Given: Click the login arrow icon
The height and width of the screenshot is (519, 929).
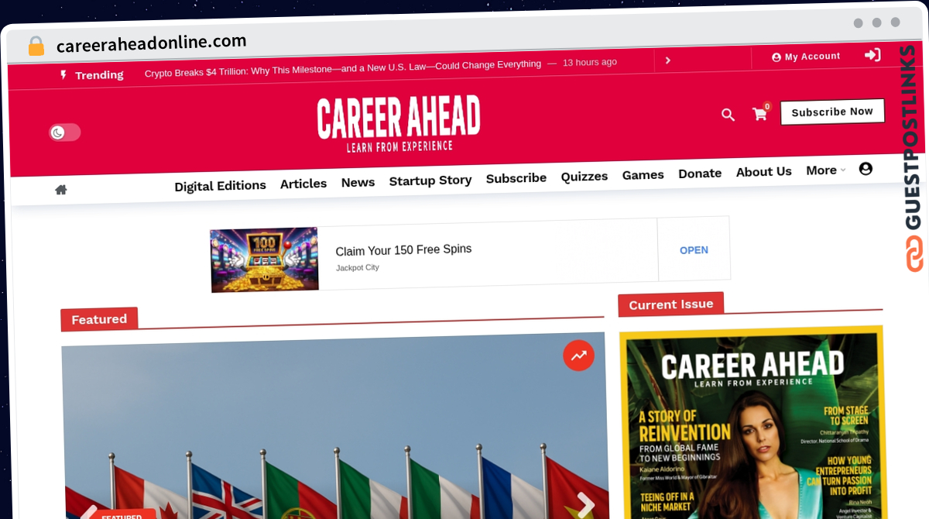Looking at the screenshot, I should pos(872,55).
